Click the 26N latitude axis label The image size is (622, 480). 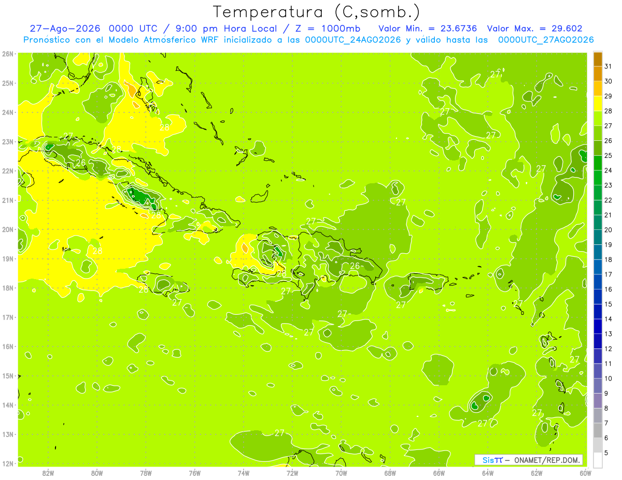8,54
